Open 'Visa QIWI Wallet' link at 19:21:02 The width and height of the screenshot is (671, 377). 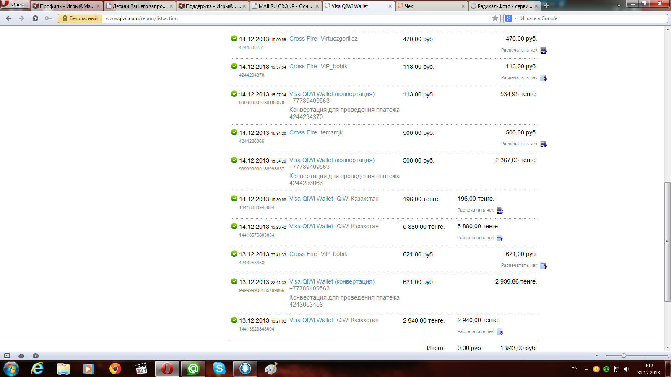tap(311, 320)
